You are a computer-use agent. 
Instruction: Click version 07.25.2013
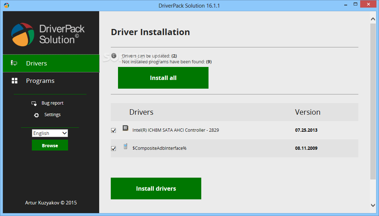tap(306, 130)
